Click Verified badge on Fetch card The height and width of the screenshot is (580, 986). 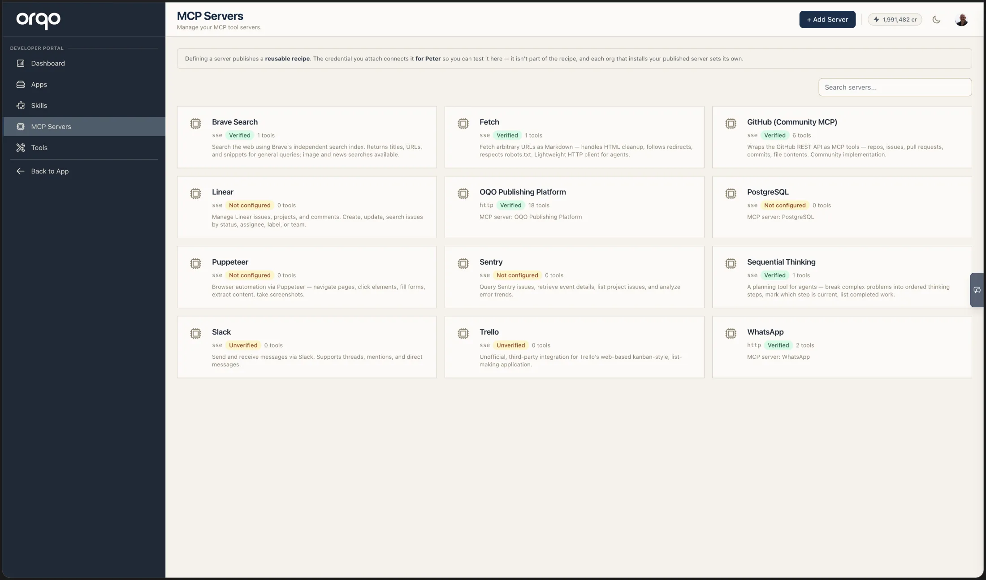point(507,135)
